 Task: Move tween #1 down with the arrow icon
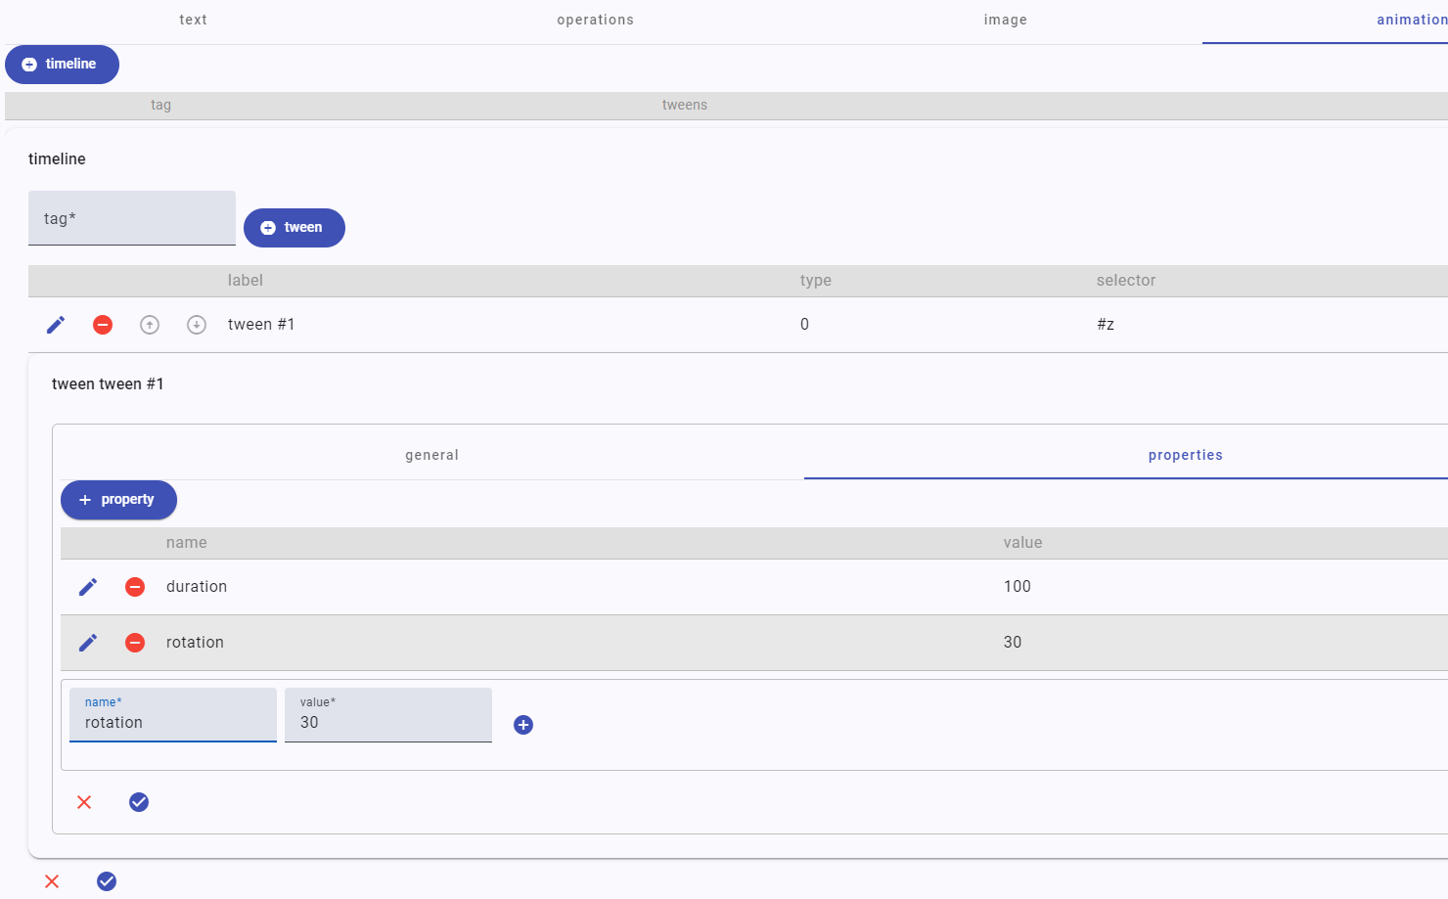click(197, 325)
